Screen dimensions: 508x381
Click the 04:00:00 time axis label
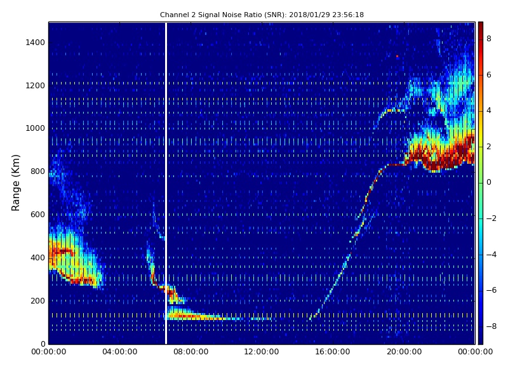pyautogui.click(x=119, y=352)
